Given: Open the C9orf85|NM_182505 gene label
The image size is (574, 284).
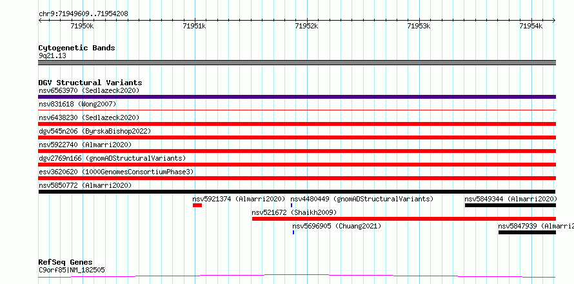Looking at the screenshot, I should point(72,270).
